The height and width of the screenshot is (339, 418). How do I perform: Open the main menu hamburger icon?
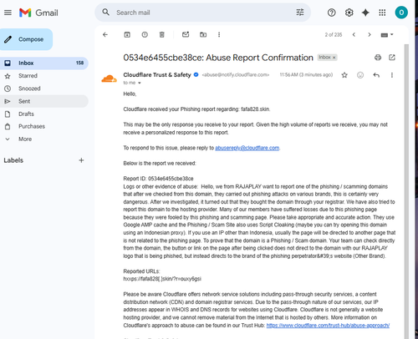(x=8, y=13)
